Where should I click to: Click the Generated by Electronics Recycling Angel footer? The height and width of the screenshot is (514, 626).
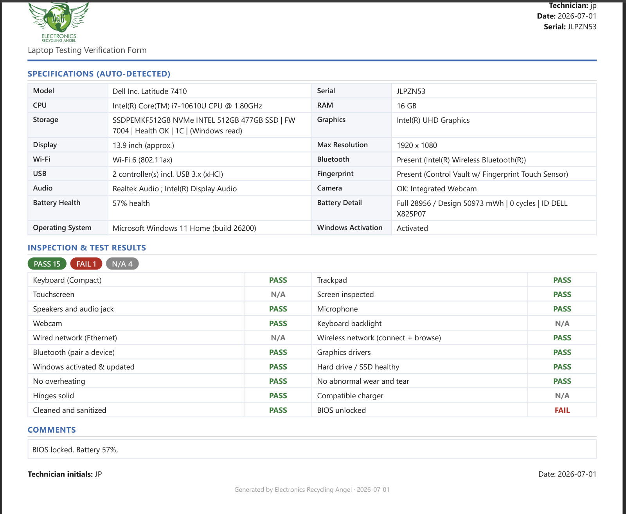(312, 489)
